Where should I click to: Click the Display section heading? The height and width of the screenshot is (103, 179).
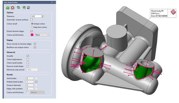(9, 40)
